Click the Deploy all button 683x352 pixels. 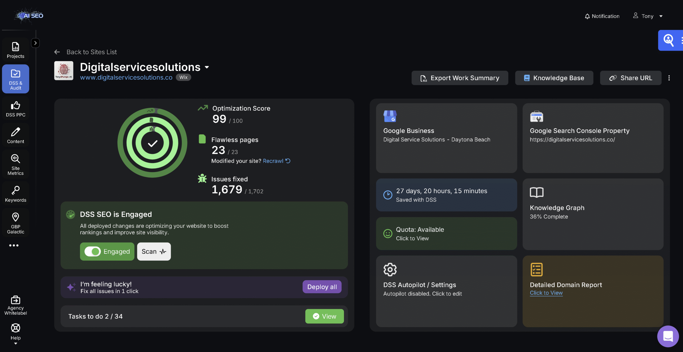(x=322, y=287)
